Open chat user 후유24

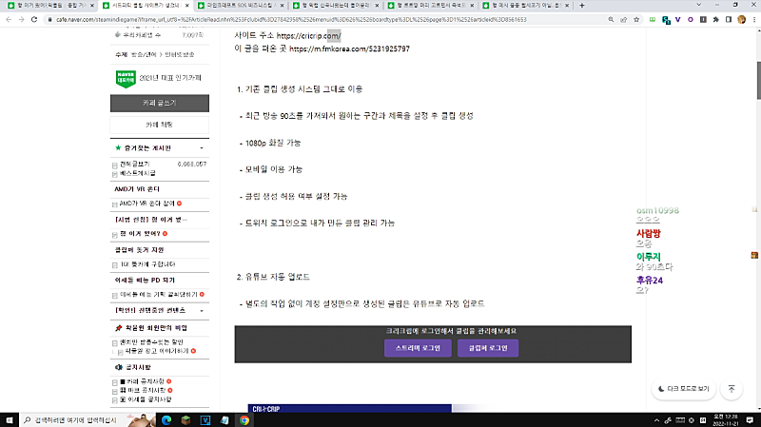(650, 280)
